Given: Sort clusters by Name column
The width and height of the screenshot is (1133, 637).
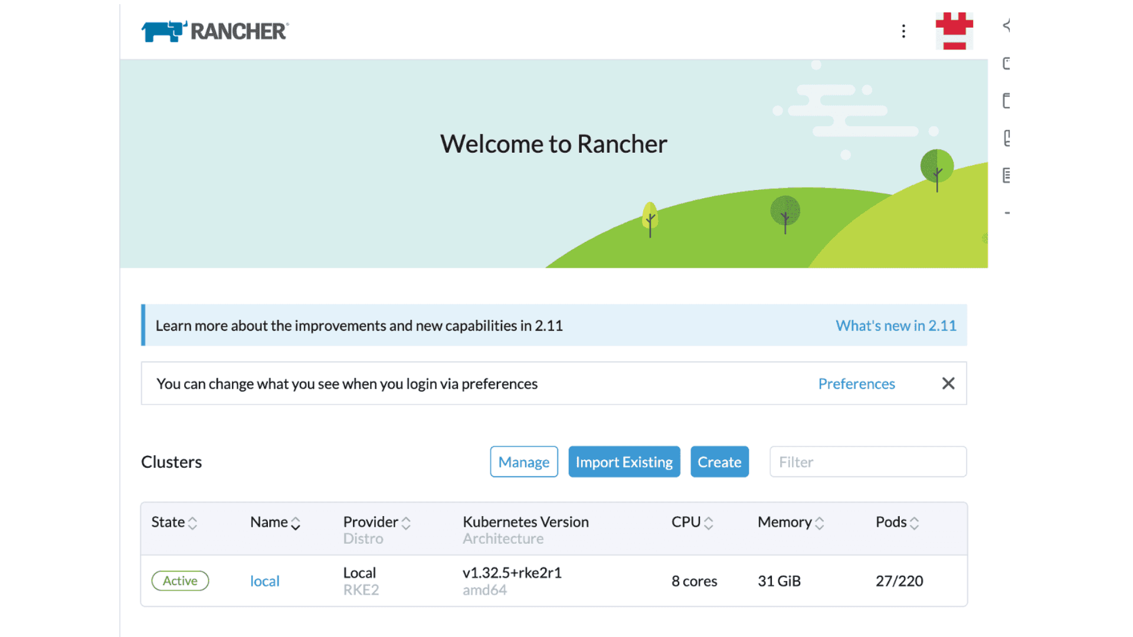Looking at the screenshot, I should point(275,523).
